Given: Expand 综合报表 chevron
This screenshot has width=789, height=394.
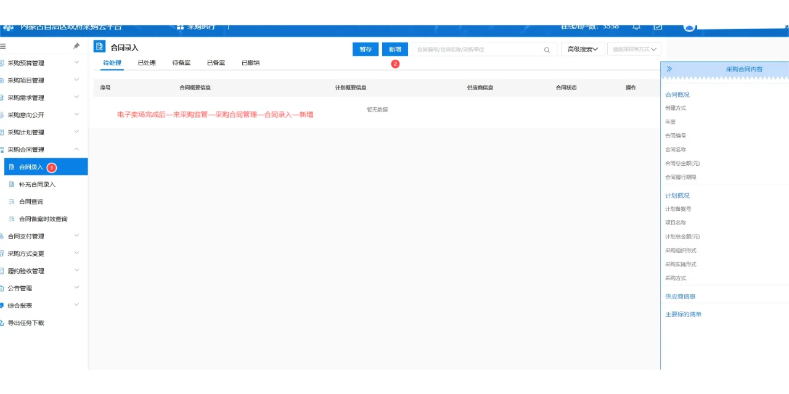Looking at the screenshot, I should tap(76, 305).
